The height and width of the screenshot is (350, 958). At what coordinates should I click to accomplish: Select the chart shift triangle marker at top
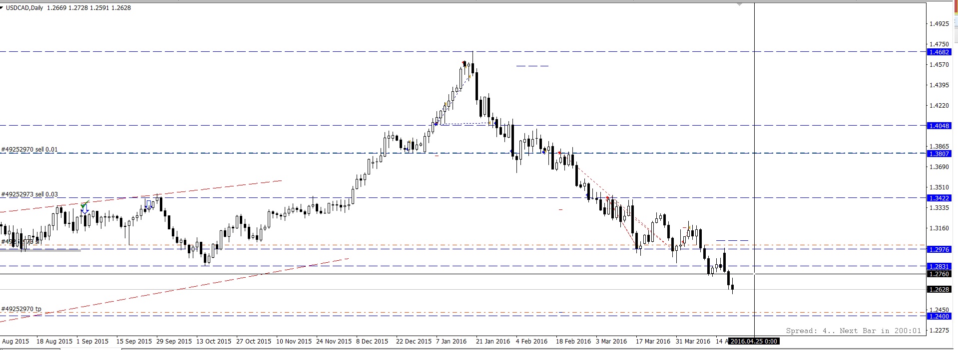[740, 4]
